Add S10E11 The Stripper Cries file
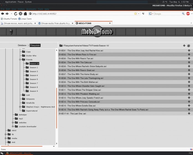The width and height of the screenshot is (193, 155). point(189,90)
